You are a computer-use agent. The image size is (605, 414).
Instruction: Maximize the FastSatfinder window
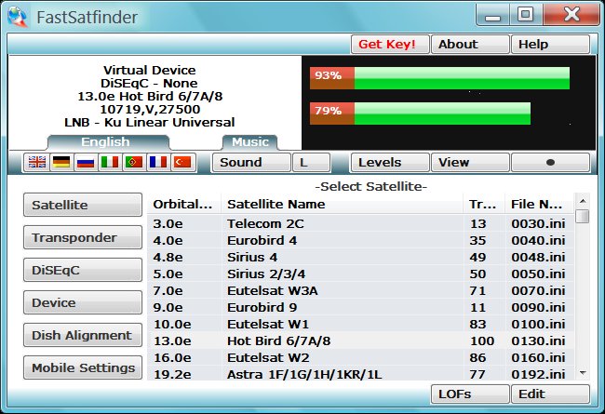click(x=525, y=15)
